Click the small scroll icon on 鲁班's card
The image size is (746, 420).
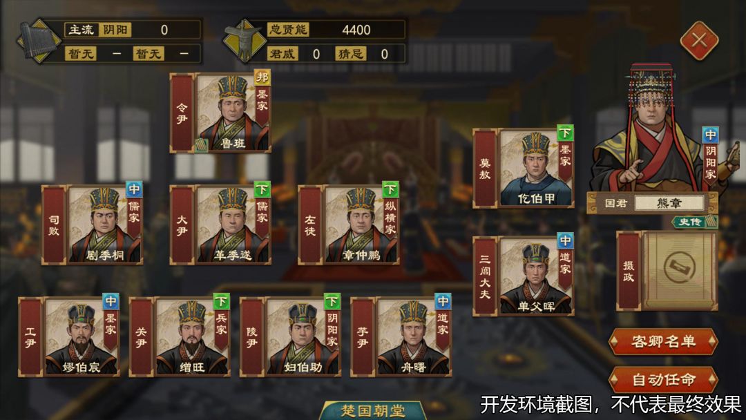coord(202,144)
